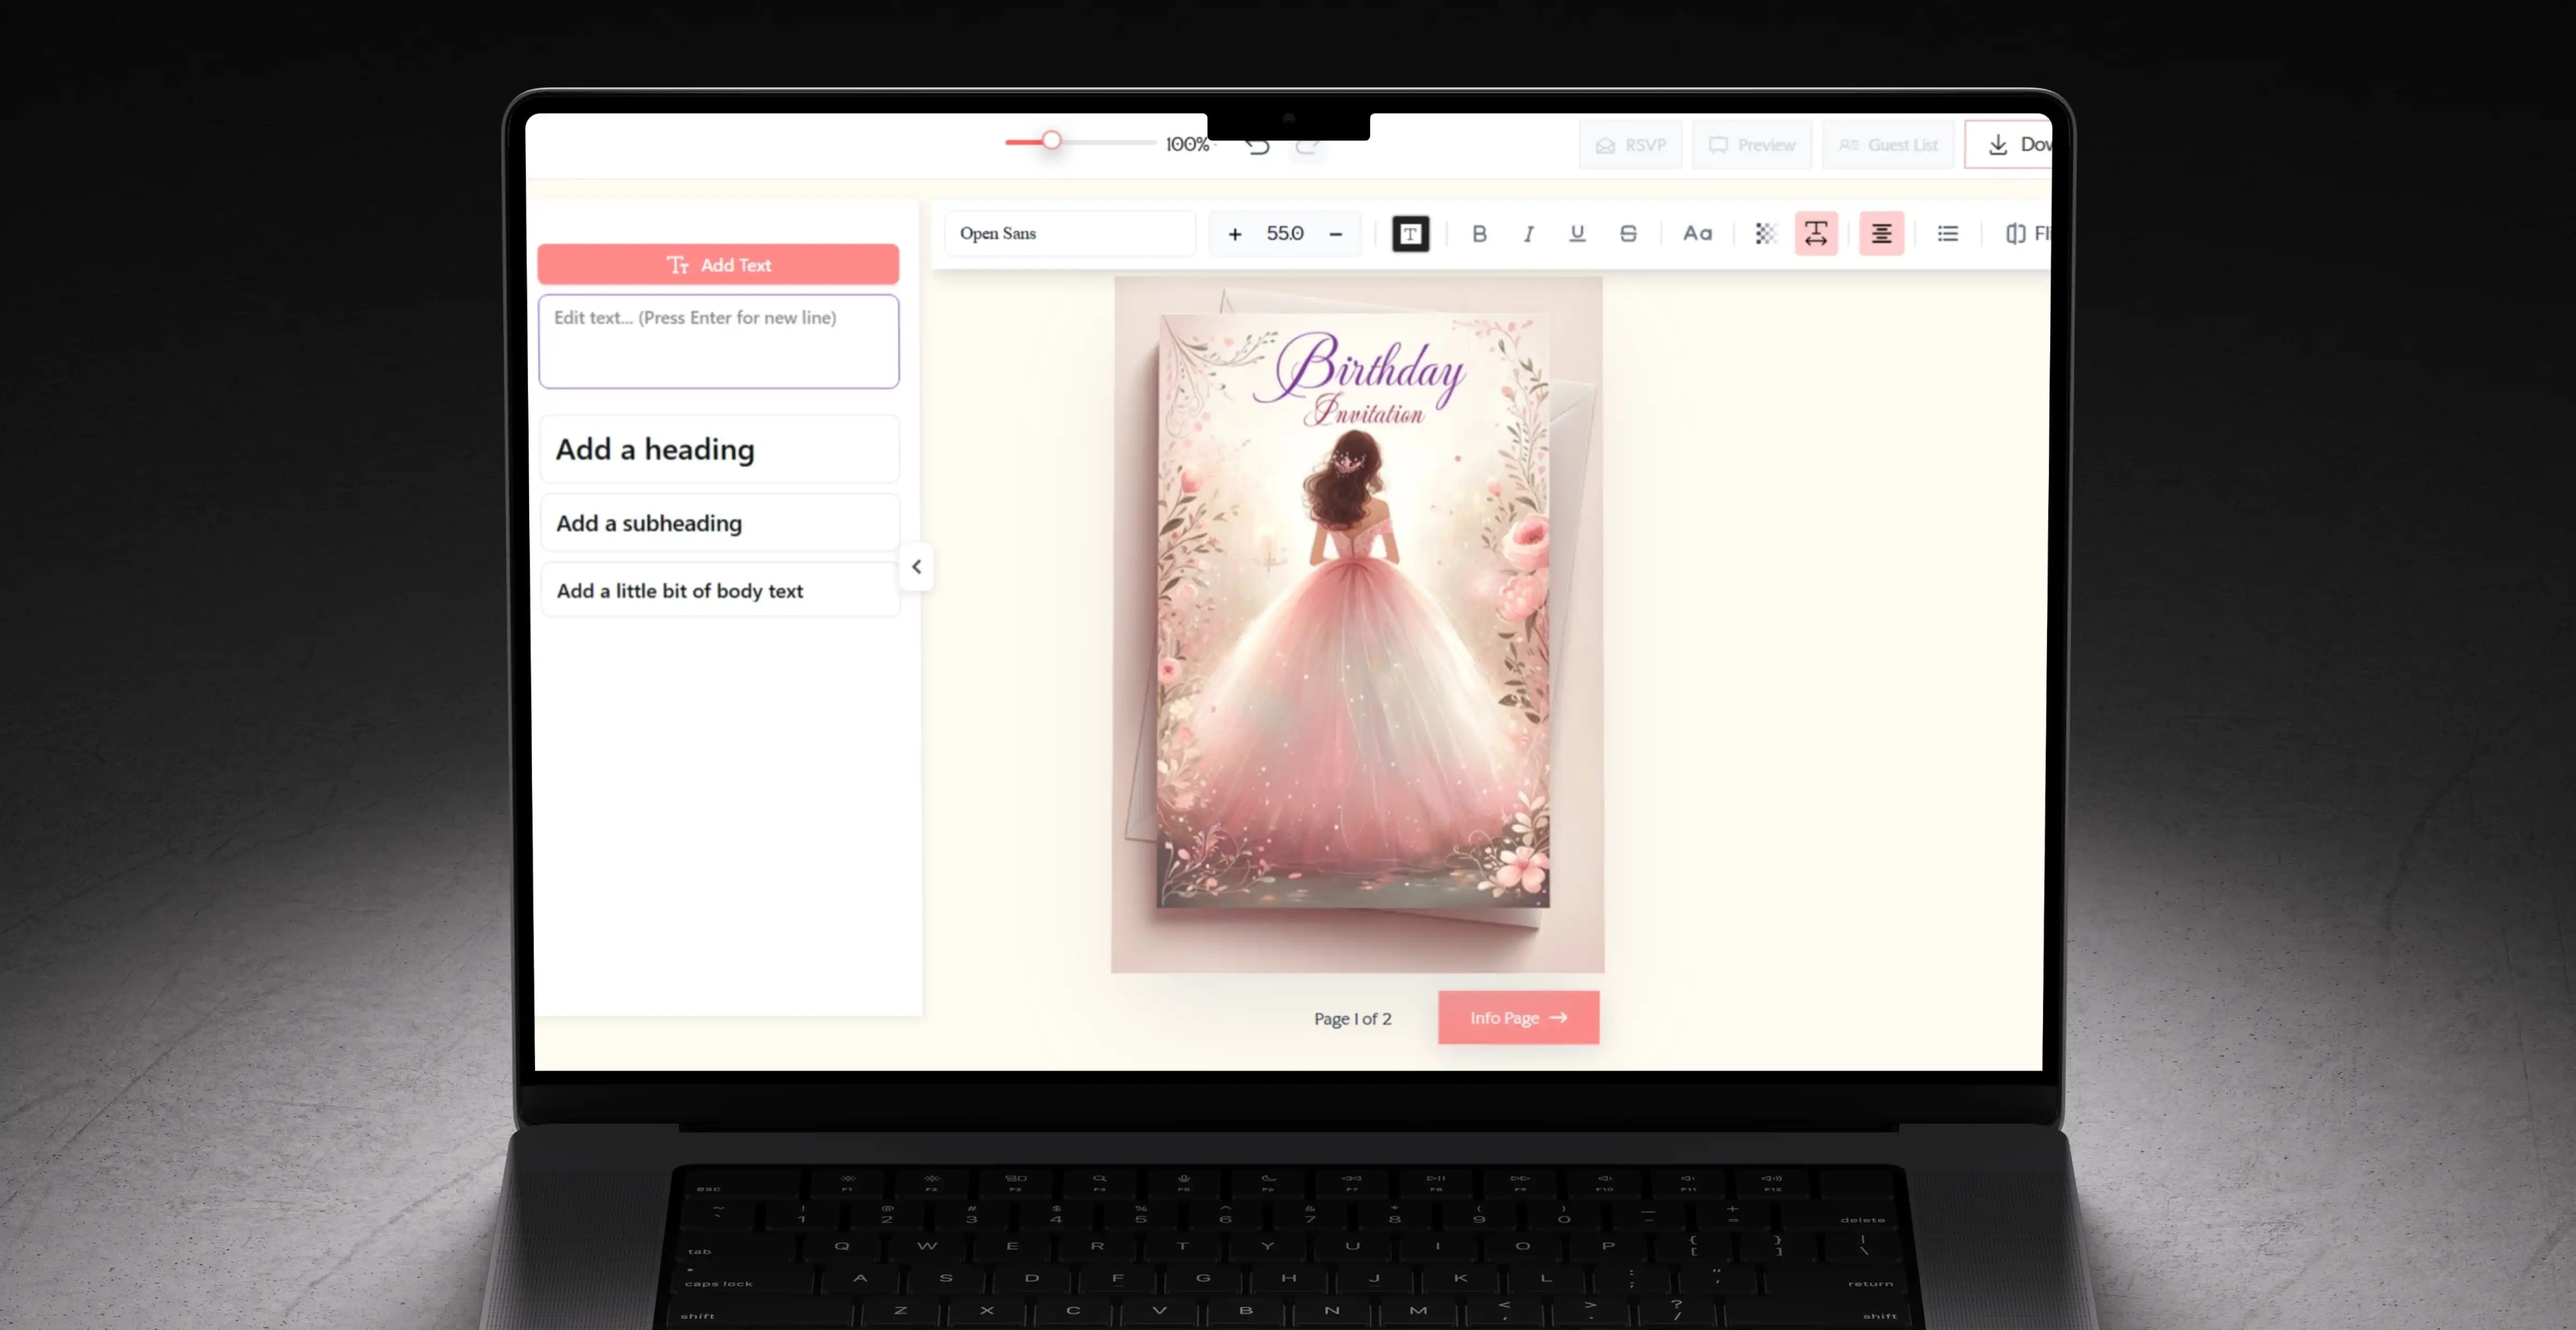The image size is (2576, 1330).
Task: Go to the Info Page
Action: (1518, 1017)
